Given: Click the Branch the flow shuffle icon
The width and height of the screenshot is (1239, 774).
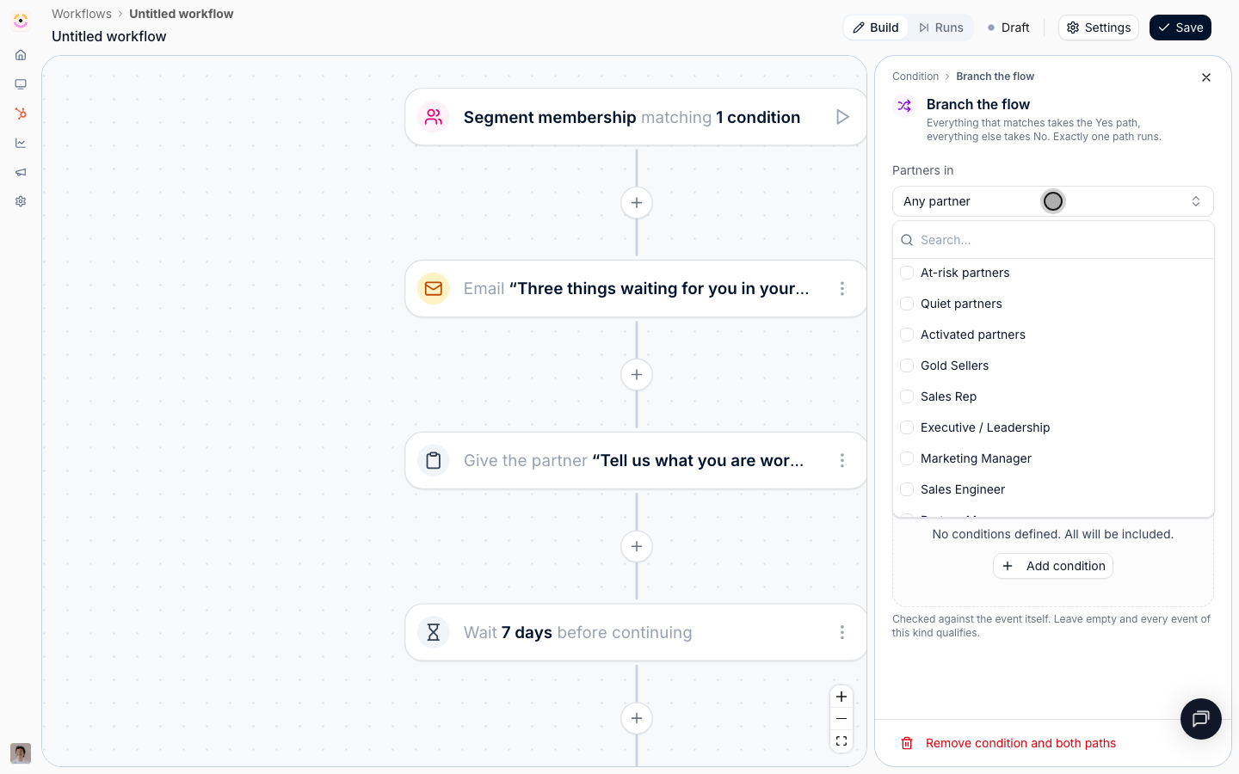Looking at the screenshot, I should click(904, 106).
